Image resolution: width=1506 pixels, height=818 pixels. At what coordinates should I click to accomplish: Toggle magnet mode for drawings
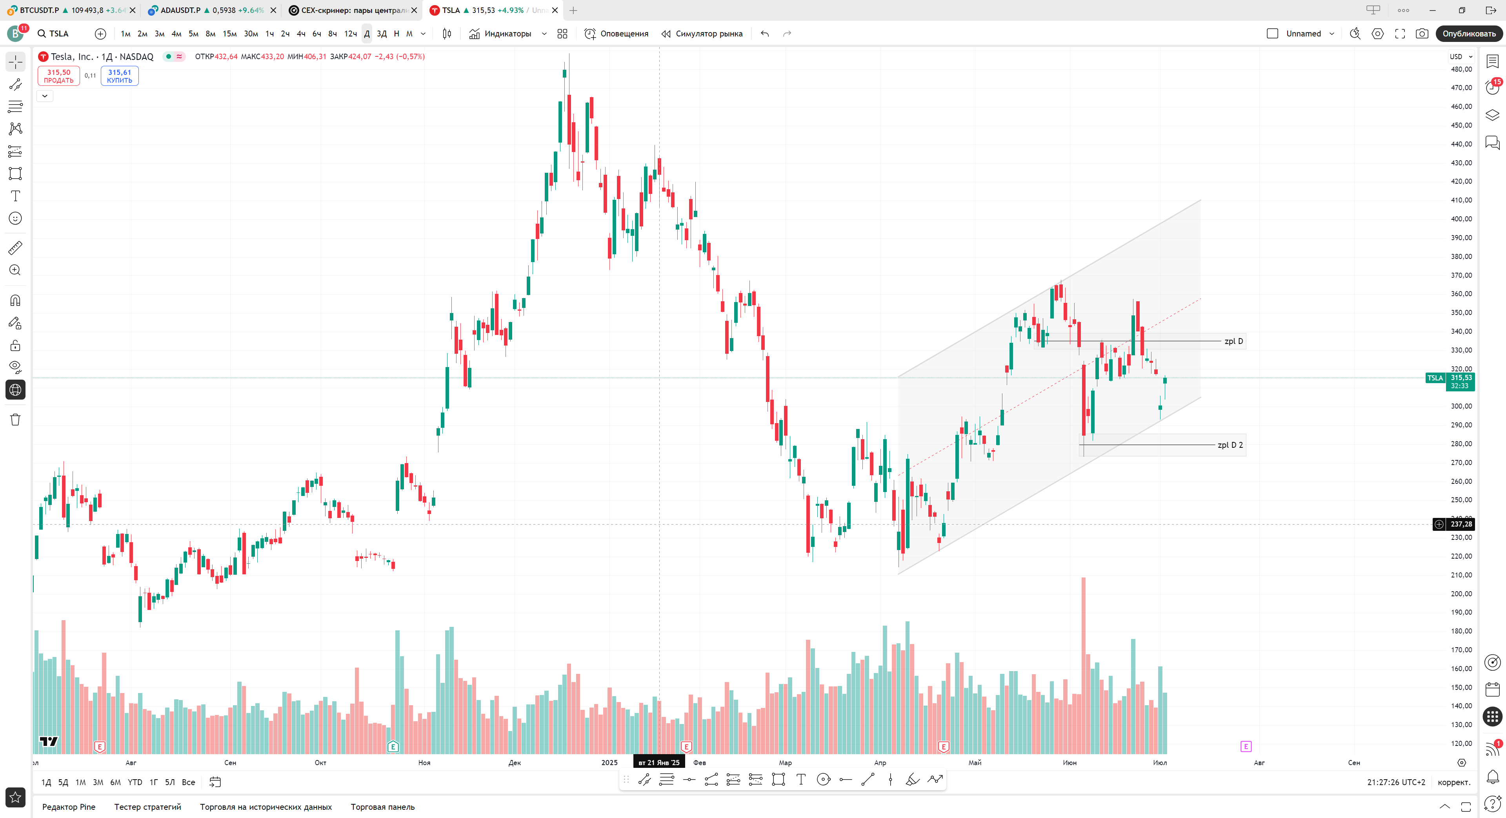[15, 300]
